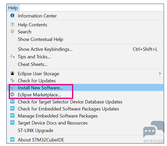
Task: Click MX icon beside Target Selector Database Updates
Action: [x=12, y=101]
